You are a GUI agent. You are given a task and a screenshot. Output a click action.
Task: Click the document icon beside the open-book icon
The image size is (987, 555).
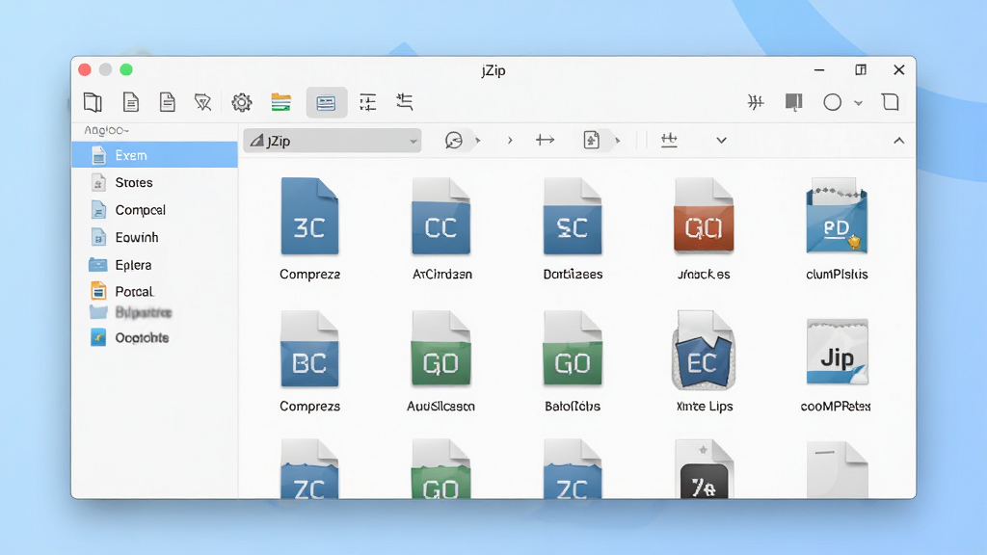coord(131,102)
